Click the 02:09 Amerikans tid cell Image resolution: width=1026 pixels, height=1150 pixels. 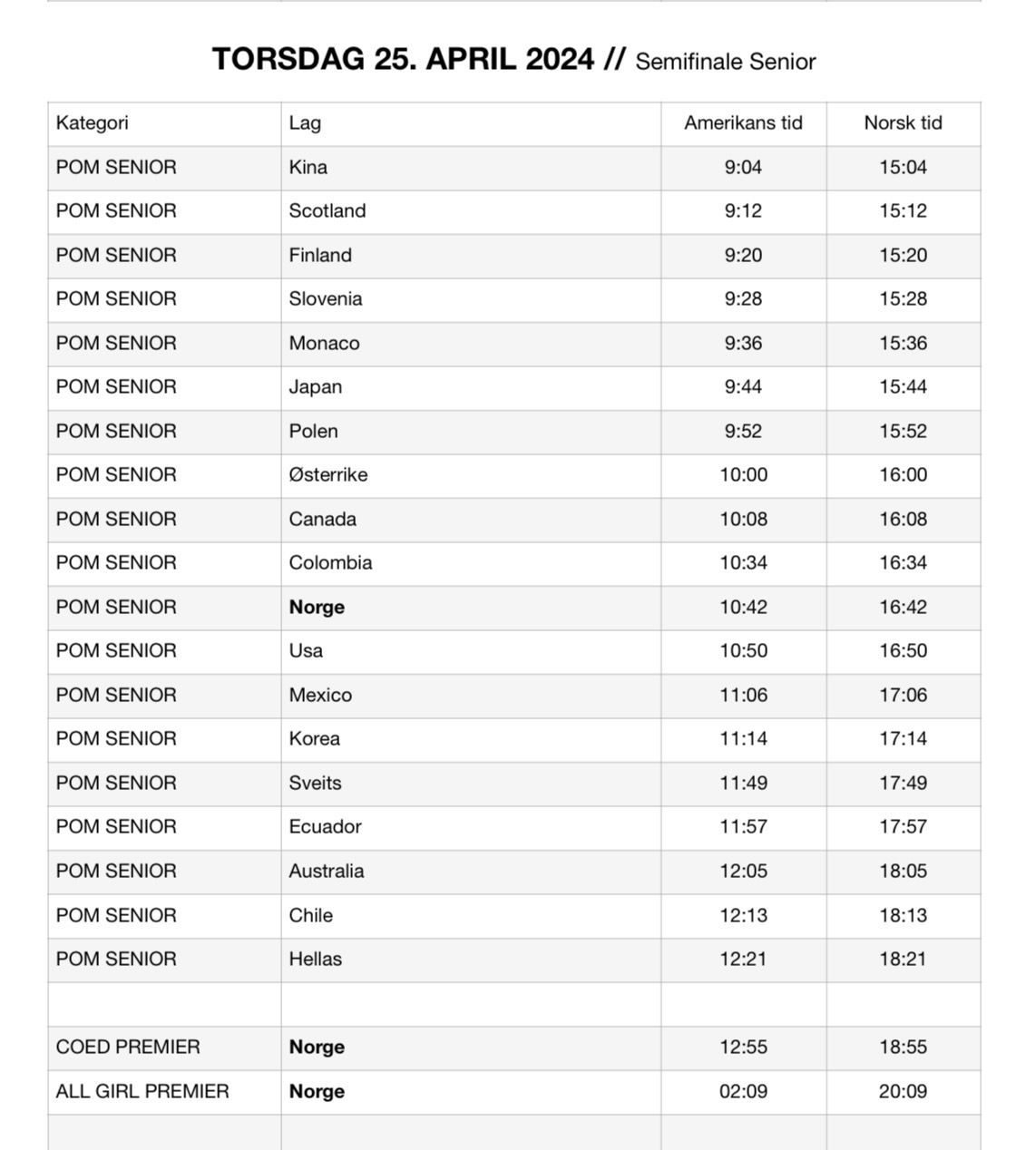tap(743, 1092)
